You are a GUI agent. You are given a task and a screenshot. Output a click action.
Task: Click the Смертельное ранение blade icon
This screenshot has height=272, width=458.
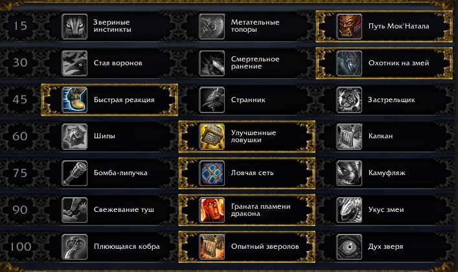tap(212, 63)
